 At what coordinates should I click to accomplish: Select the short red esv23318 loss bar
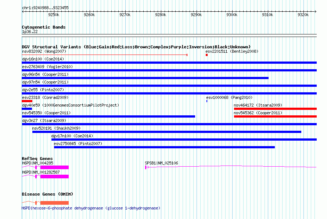[x=27, y=101]
